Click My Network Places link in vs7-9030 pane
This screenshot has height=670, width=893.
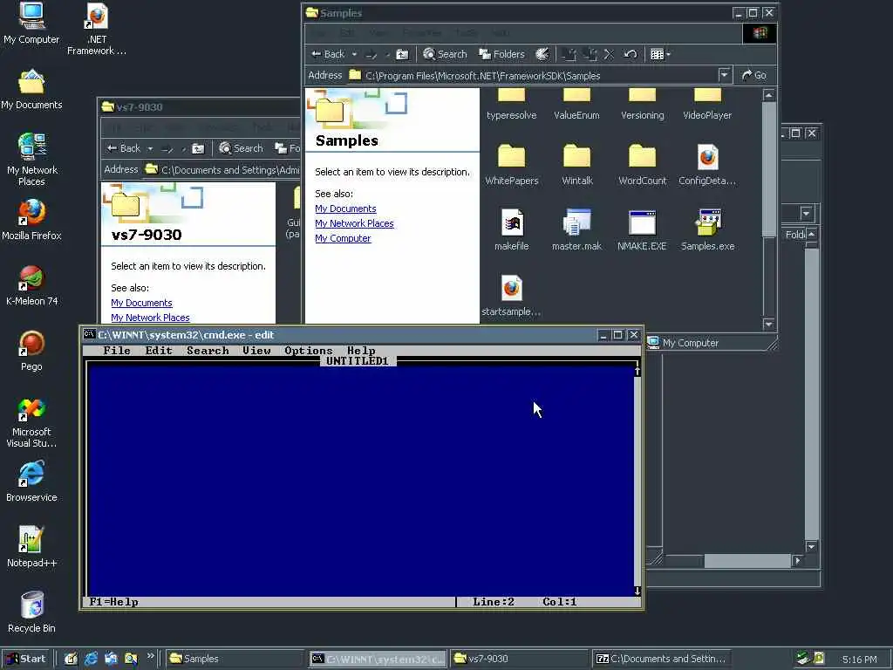(150, 318)
